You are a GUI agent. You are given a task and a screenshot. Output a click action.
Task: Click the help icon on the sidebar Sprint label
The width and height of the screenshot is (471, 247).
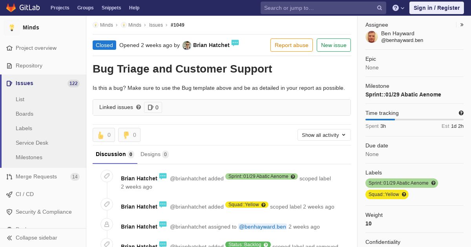coord(433,183)
